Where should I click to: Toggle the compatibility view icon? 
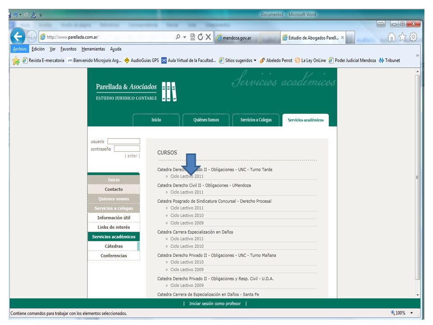point(193,37)
